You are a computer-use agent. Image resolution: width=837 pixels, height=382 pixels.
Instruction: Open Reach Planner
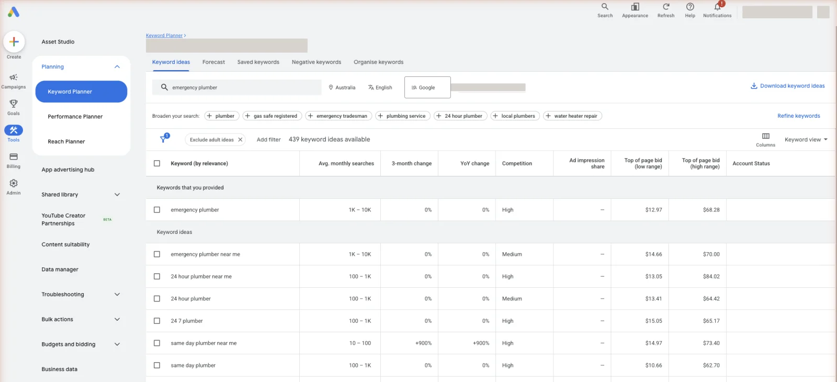click(66, 142)
